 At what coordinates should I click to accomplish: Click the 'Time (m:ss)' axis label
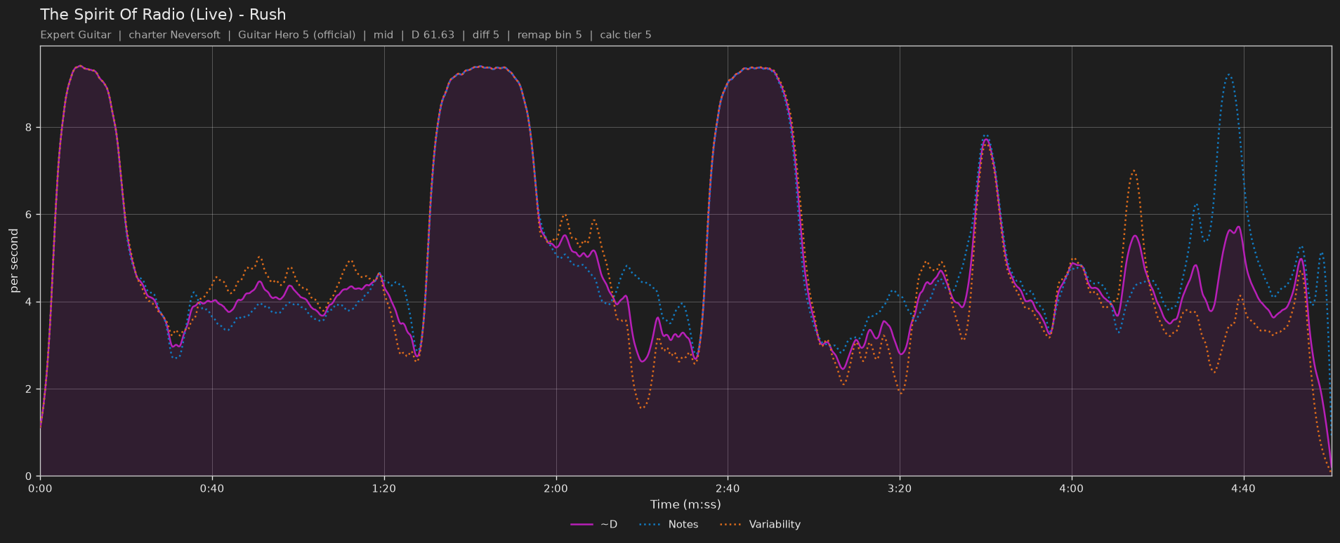pos(685,504)
